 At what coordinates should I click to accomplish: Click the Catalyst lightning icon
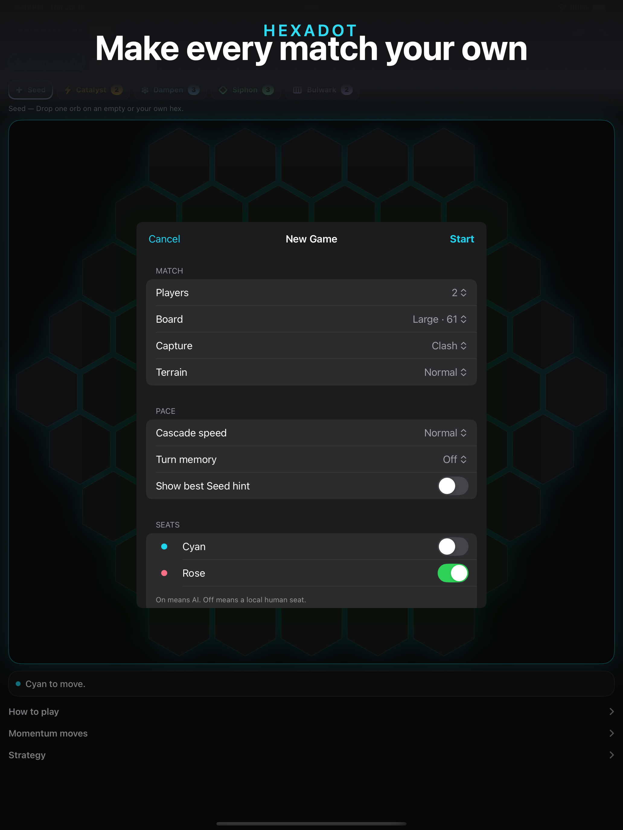click(x=68, y=90)
